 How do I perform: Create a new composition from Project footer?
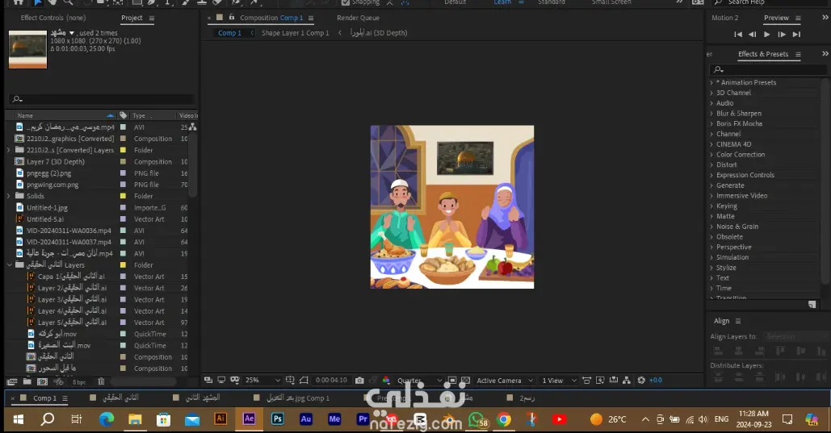42,381
